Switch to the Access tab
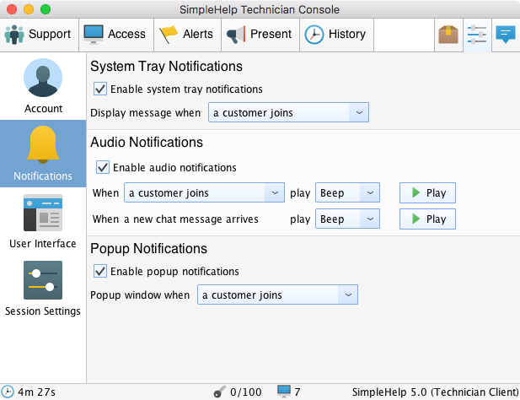 coord(116,35)
